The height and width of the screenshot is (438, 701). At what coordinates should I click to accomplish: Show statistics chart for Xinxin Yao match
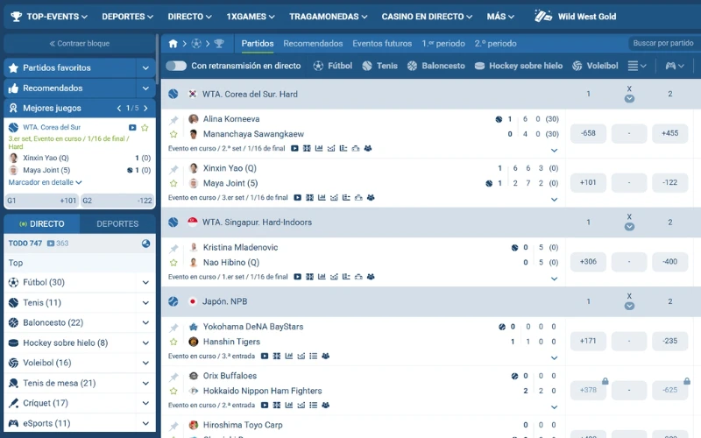(x=322, y=198)
